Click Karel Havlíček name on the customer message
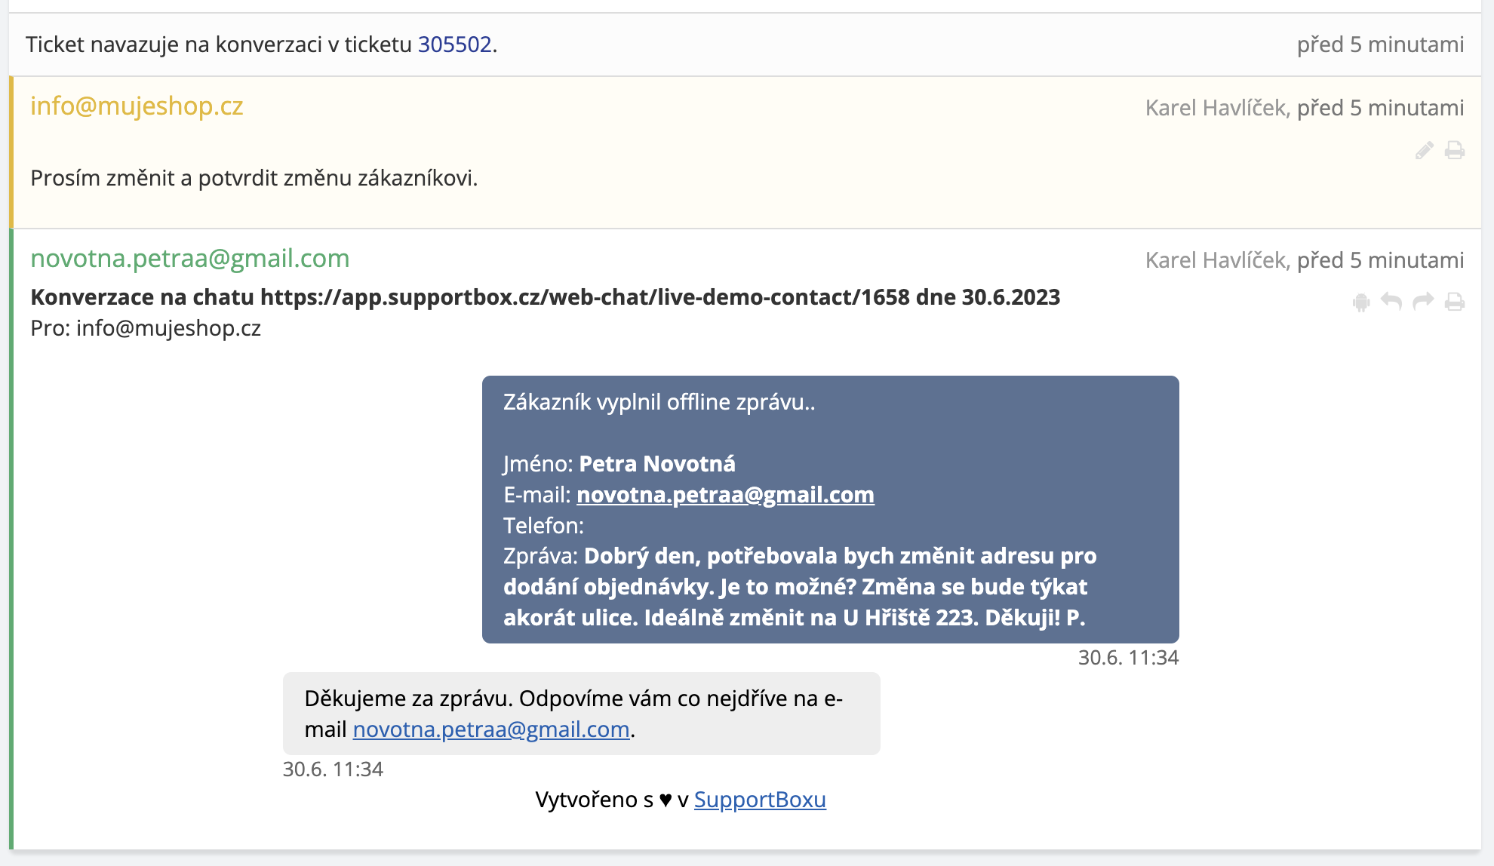This screenshot has height=866, width=1494. point(1215,260)
